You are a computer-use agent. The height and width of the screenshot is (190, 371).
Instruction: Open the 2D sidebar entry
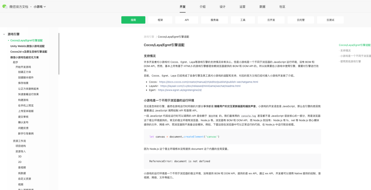pos(20,162)
